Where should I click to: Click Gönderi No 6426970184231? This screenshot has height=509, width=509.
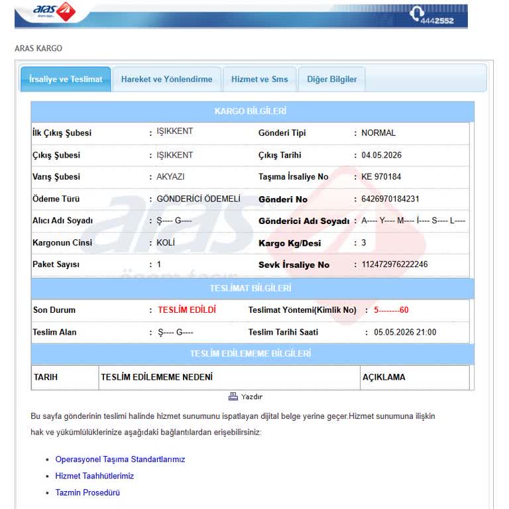390,199
